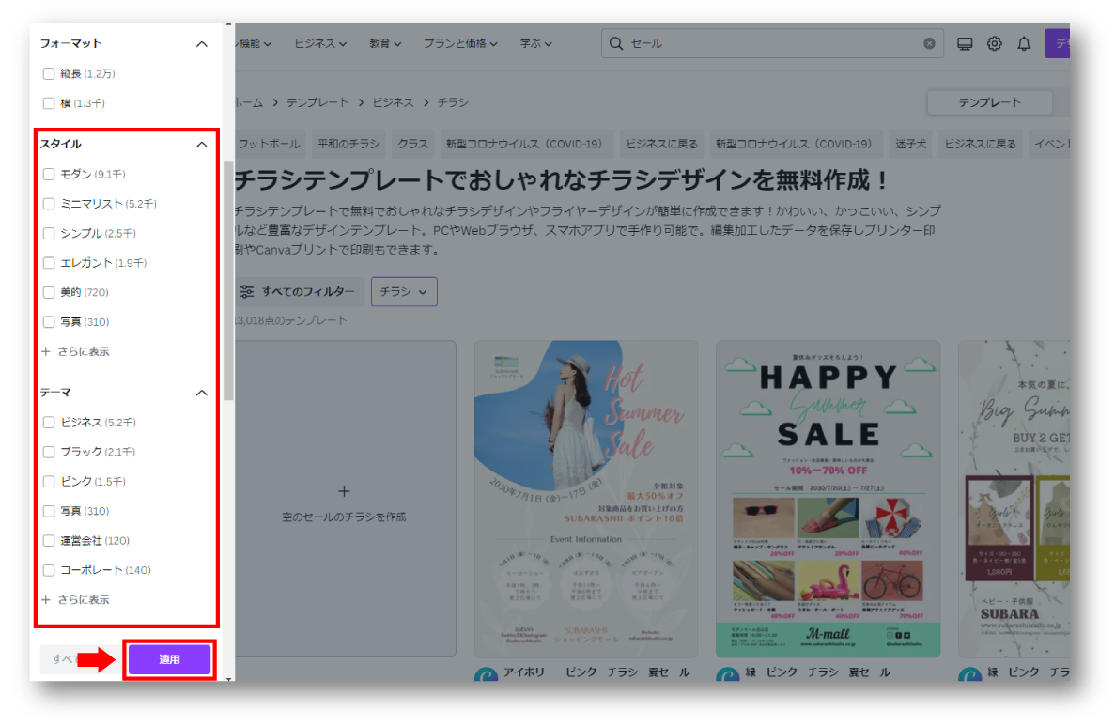Open the プランと価格 menu
The image size is (1115, 726).
pyautogui.click(x=461, y=42)
